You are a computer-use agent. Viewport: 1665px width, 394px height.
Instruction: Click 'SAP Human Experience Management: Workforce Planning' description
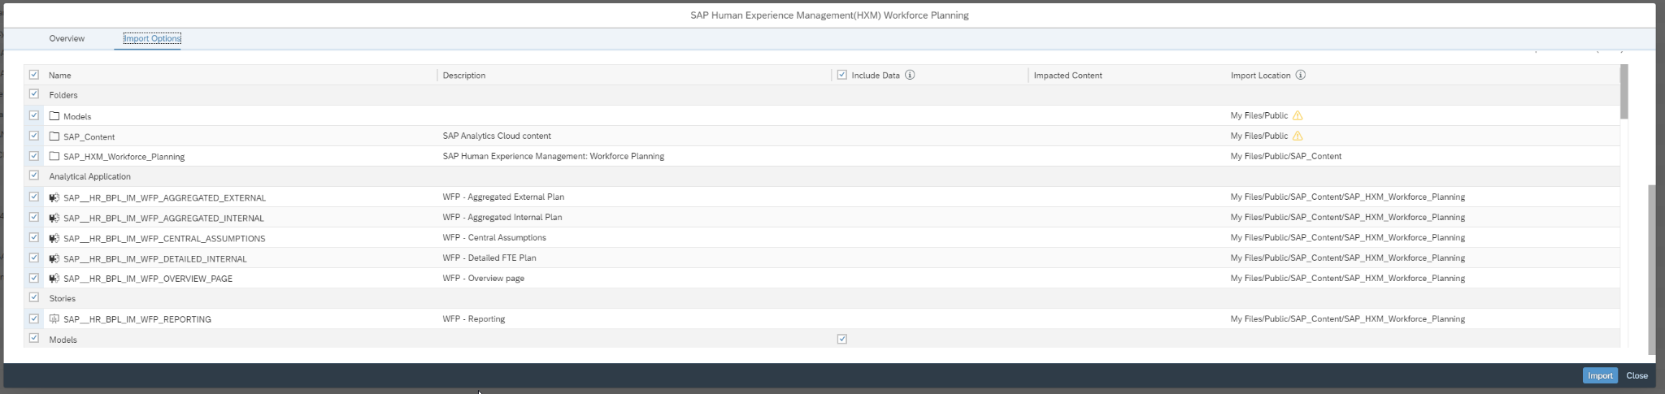(554, 156)
